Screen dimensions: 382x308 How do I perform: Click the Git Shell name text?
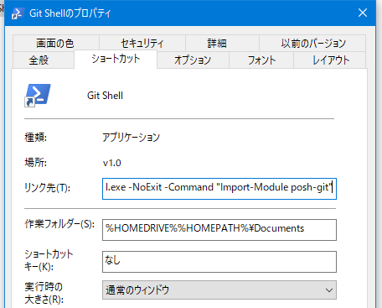point(105,96)
